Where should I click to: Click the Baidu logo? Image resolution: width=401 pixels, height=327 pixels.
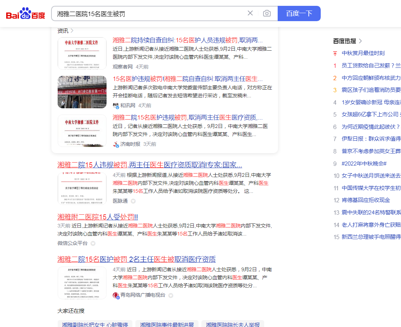(x=26, y=13)
